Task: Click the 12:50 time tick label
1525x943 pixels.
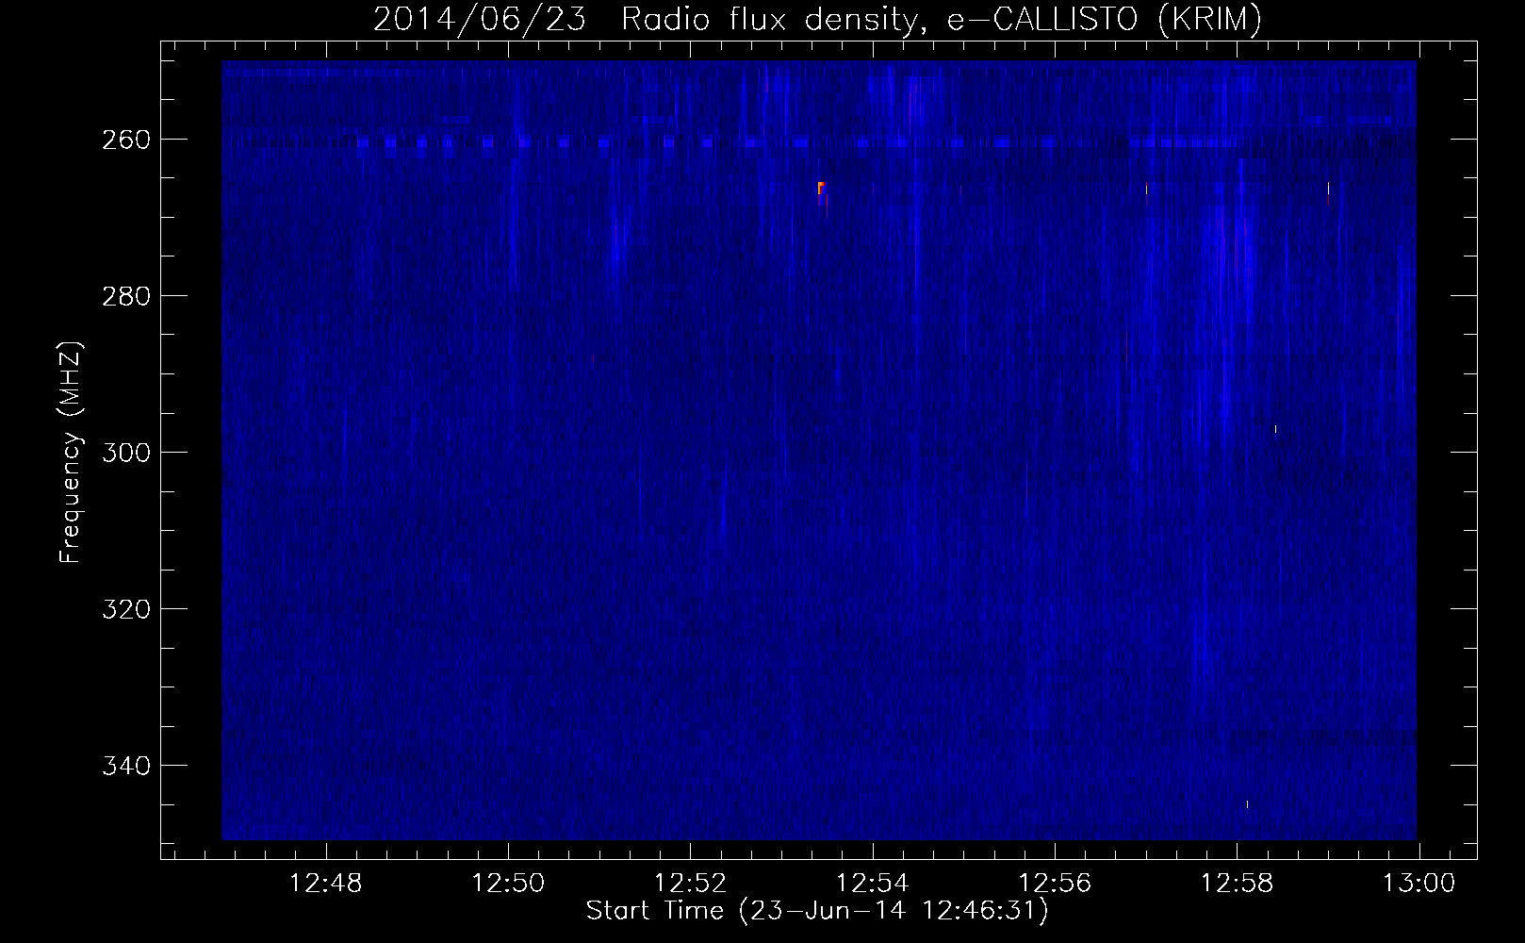Action: (x=509, y=884)
